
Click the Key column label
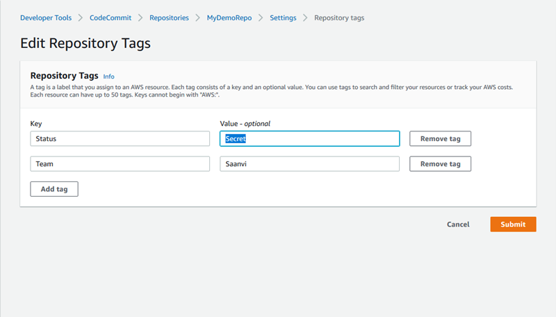point(36,124)
